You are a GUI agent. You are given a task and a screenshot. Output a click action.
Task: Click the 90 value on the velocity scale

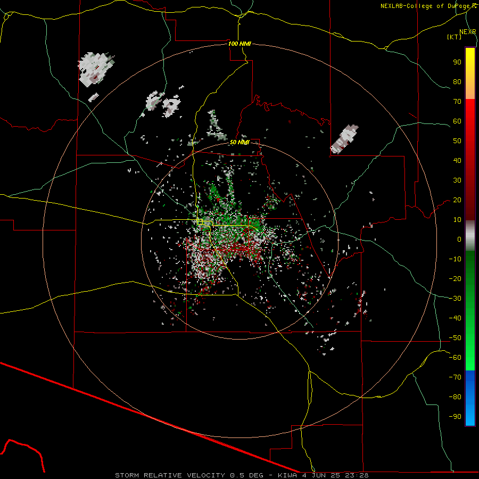[x=457, y=62]
